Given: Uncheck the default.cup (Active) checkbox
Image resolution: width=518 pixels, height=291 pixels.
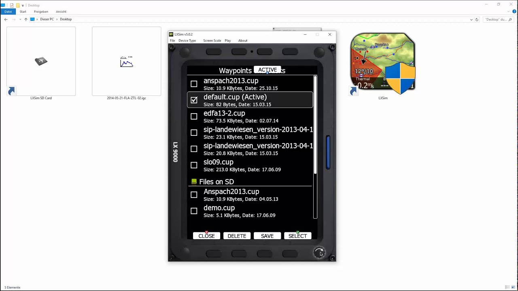Looking at the screenshot, I should coord(194,100).
